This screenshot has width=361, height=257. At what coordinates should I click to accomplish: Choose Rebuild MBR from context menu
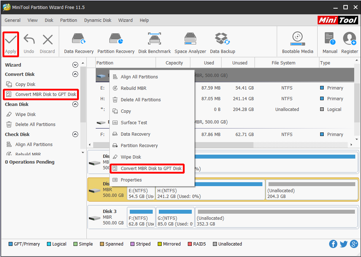(152, 88)
